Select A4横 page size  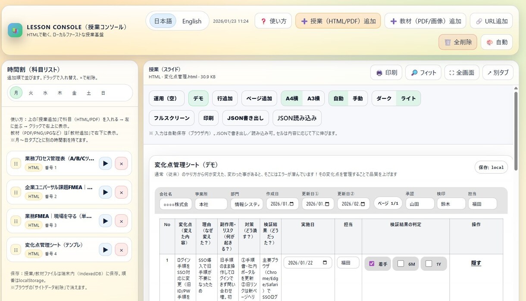(x=292, y=98)
